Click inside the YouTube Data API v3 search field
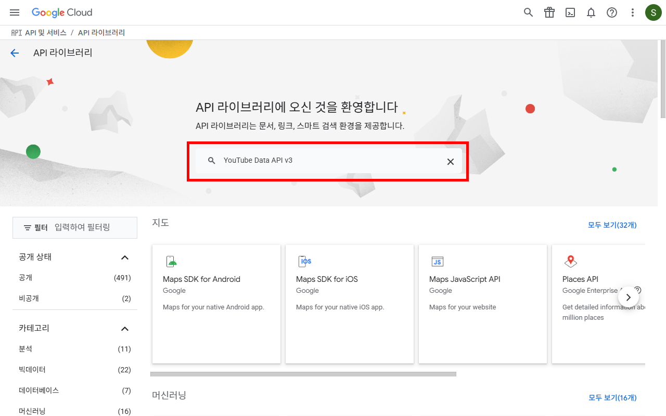This screenshot has height=416, width=666. 329,161
